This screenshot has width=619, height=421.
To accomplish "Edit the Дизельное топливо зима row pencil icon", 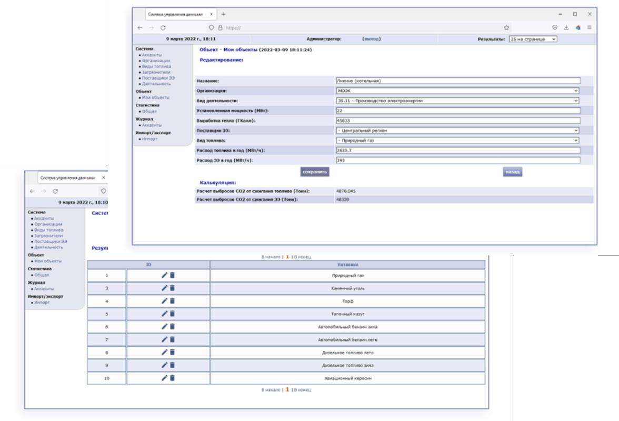I will [164, 365].
